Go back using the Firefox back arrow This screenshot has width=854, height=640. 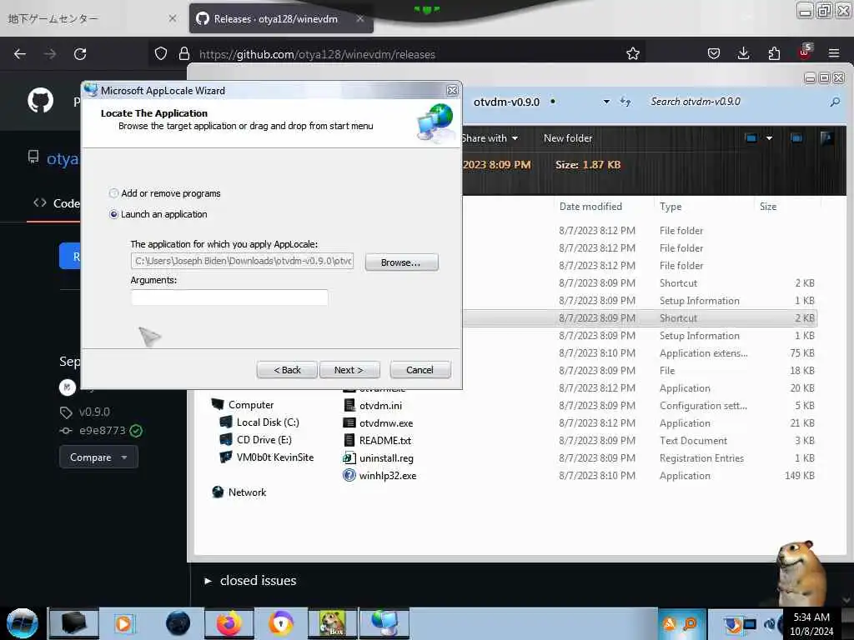tap(20, 54)
